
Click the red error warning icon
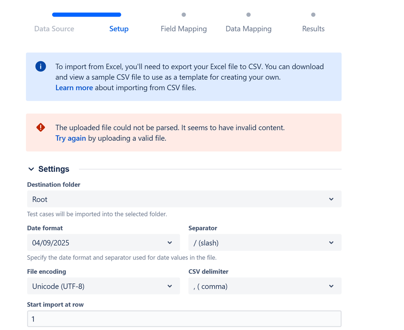pyautogui.click(x=40, y=127)
